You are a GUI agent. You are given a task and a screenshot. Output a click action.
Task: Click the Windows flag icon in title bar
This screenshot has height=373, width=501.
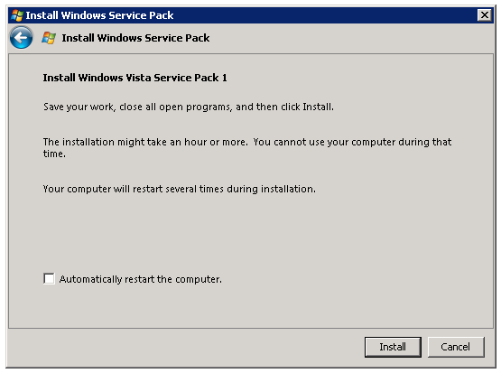(16, 15)
